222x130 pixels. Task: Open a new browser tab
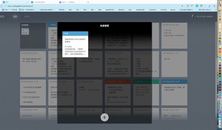click(88, 2)
